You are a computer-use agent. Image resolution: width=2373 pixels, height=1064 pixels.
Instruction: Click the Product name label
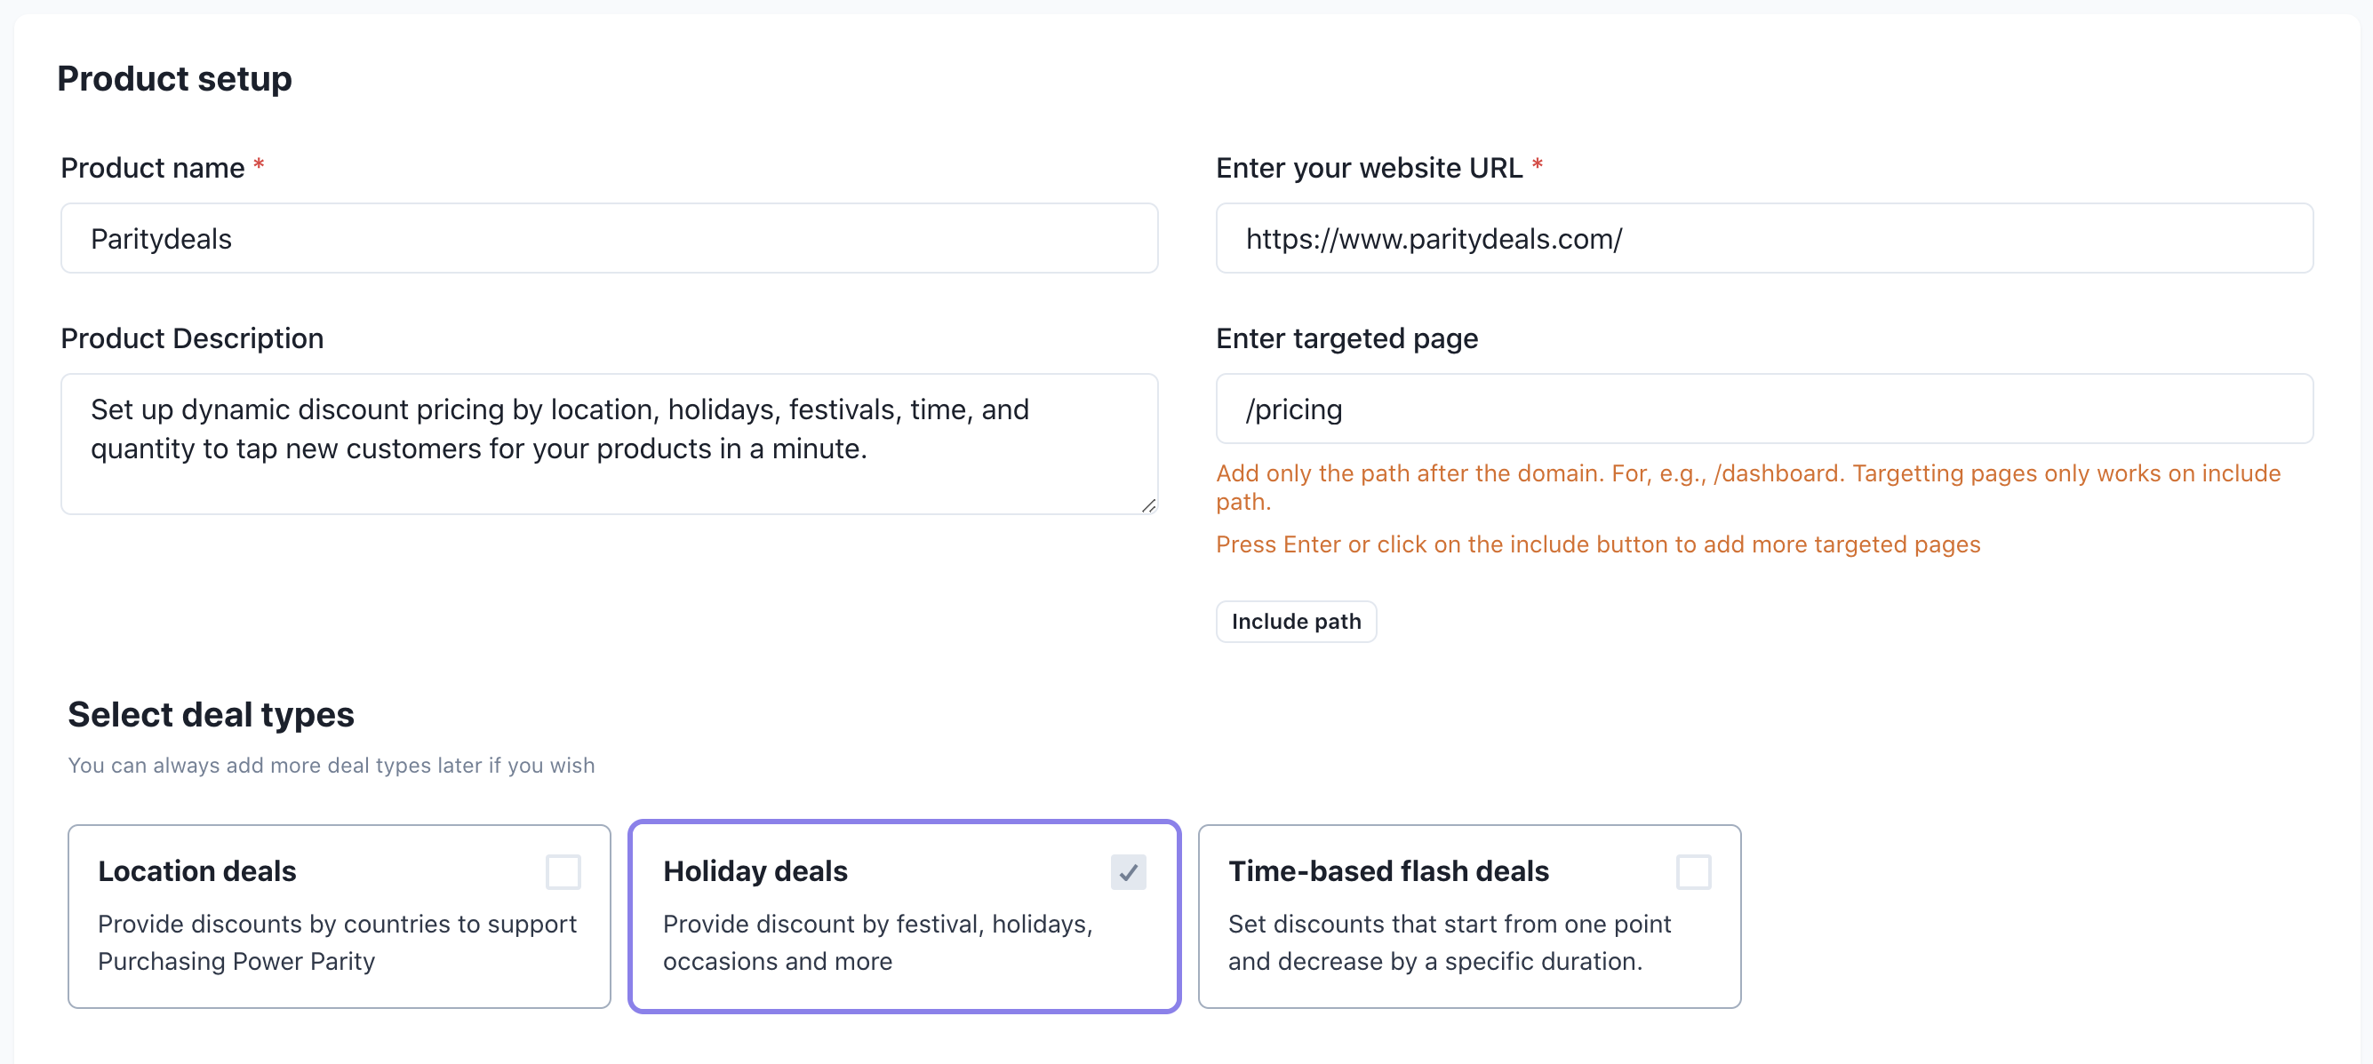click(x=153, y=168)
